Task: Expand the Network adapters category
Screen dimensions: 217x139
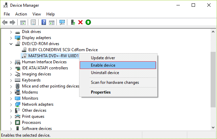Action: pyautogui.click(x=11, y=104)
